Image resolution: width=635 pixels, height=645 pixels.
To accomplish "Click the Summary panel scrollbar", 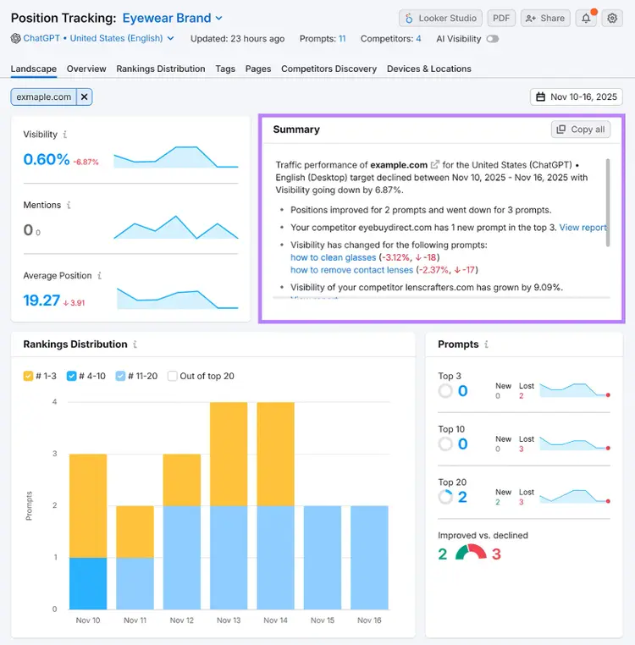I will pyautogui.click(x=608, y=202).
